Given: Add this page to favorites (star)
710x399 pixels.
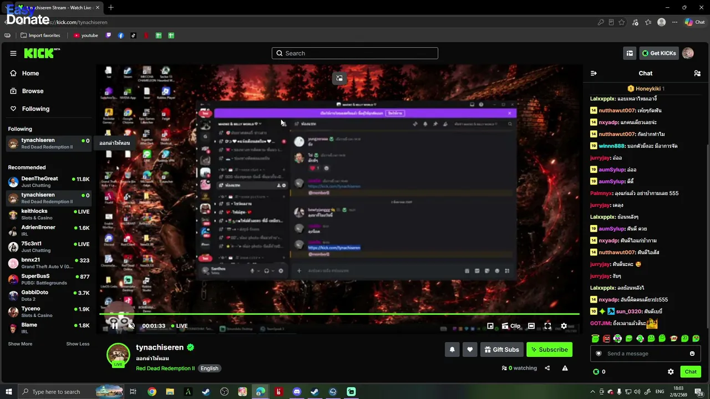Looking at the screenshot, I should (622, 22).
